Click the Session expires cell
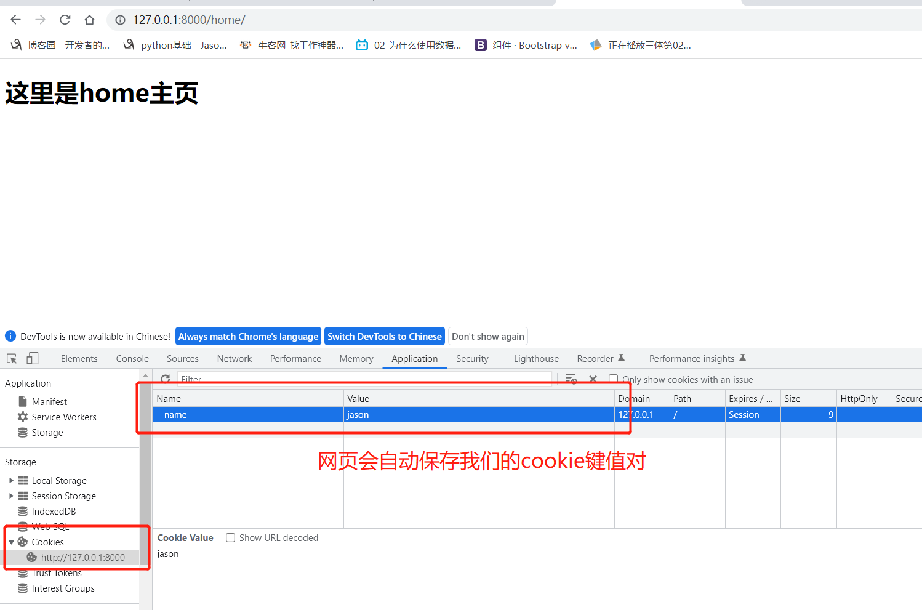 tap(753, 414)
